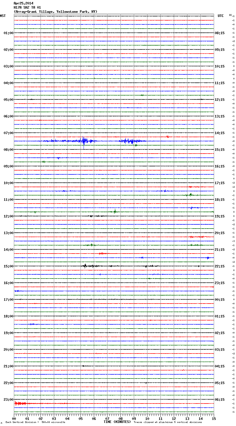
Task: Select the 03:00 MST time label
Action: coord(8,66)
